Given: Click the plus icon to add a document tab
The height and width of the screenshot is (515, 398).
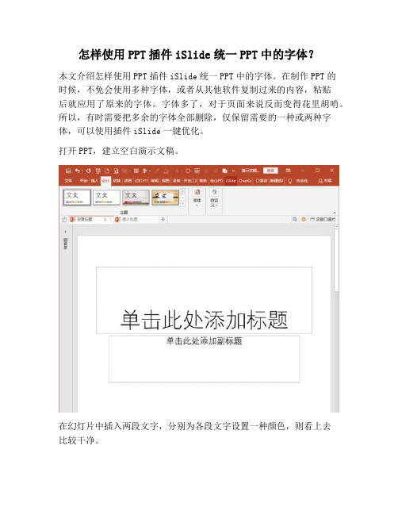Looking at the screenshot, I should (x=163, y=219).
